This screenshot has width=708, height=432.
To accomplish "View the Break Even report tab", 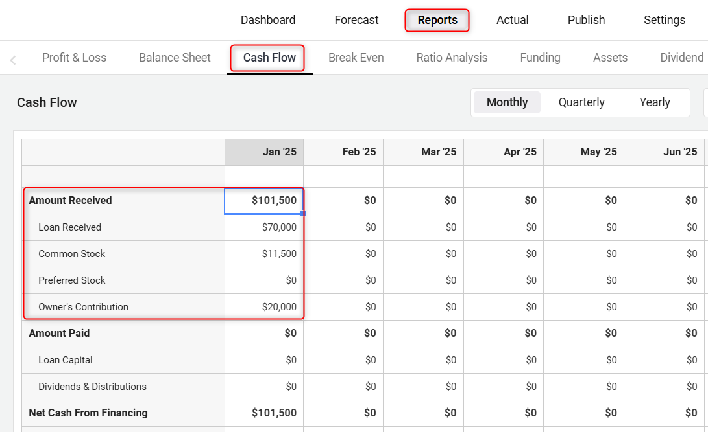I will point(356,58).
